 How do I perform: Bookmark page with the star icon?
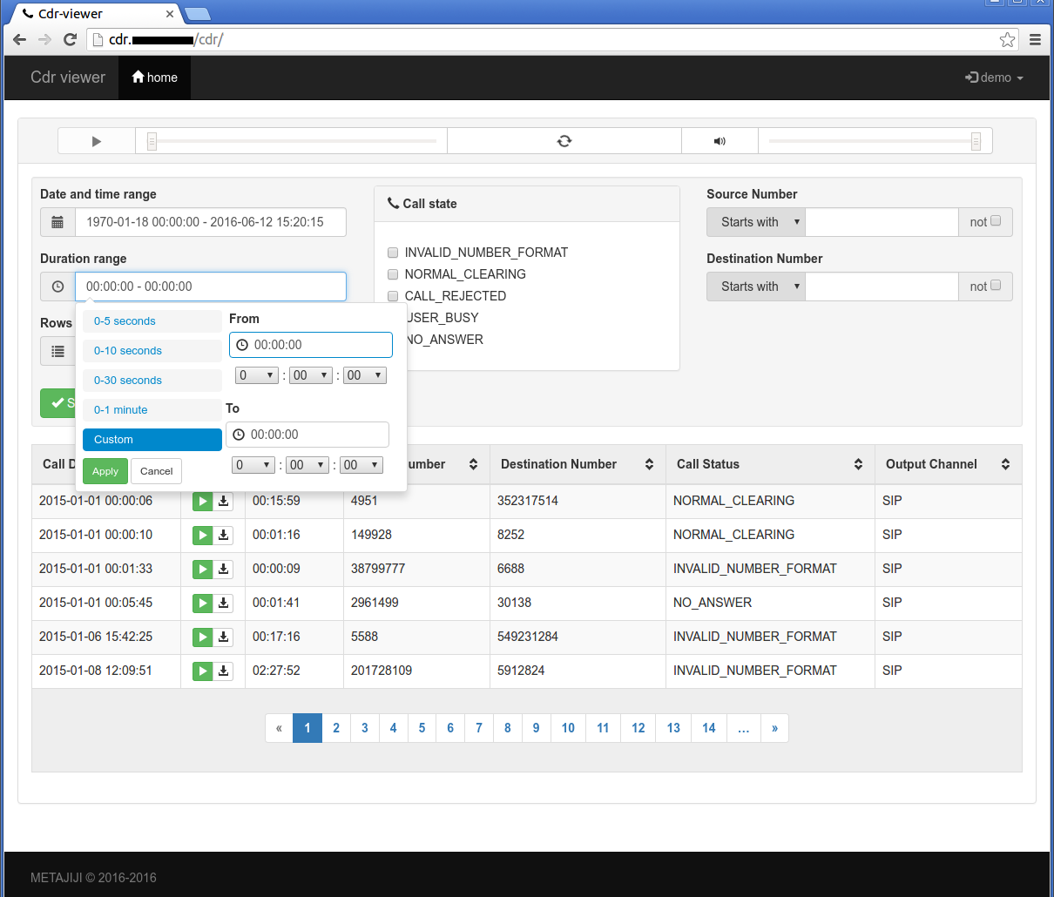1007,39
